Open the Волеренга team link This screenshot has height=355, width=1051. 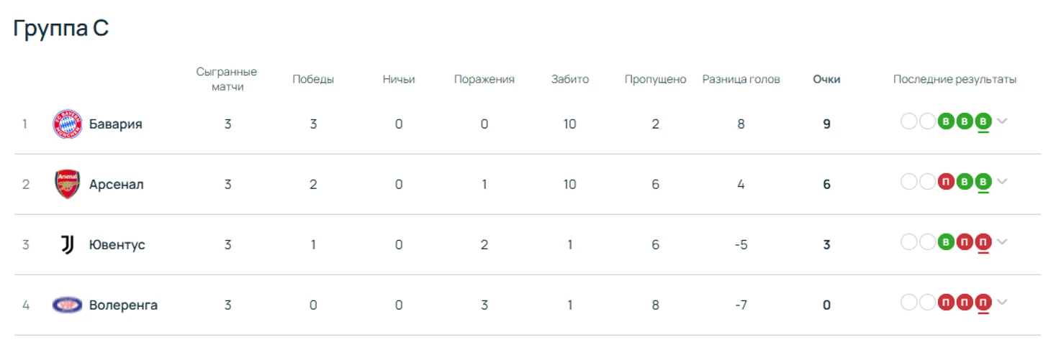(x=123, y=305)
